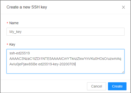Viewport: 131px width, 93px height.
Task: Place cursor in the AAAAC3Nza key line
Action: (x=65, y=59)
